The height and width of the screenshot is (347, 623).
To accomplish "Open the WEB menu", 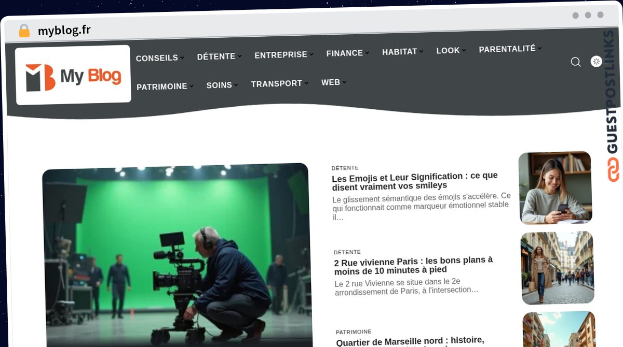I will [x=331, y=82].
